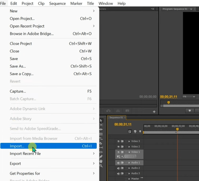Screen dimensions: 199x181
Task: Open Import Recent File submenu
Action: tap(48, 153)
